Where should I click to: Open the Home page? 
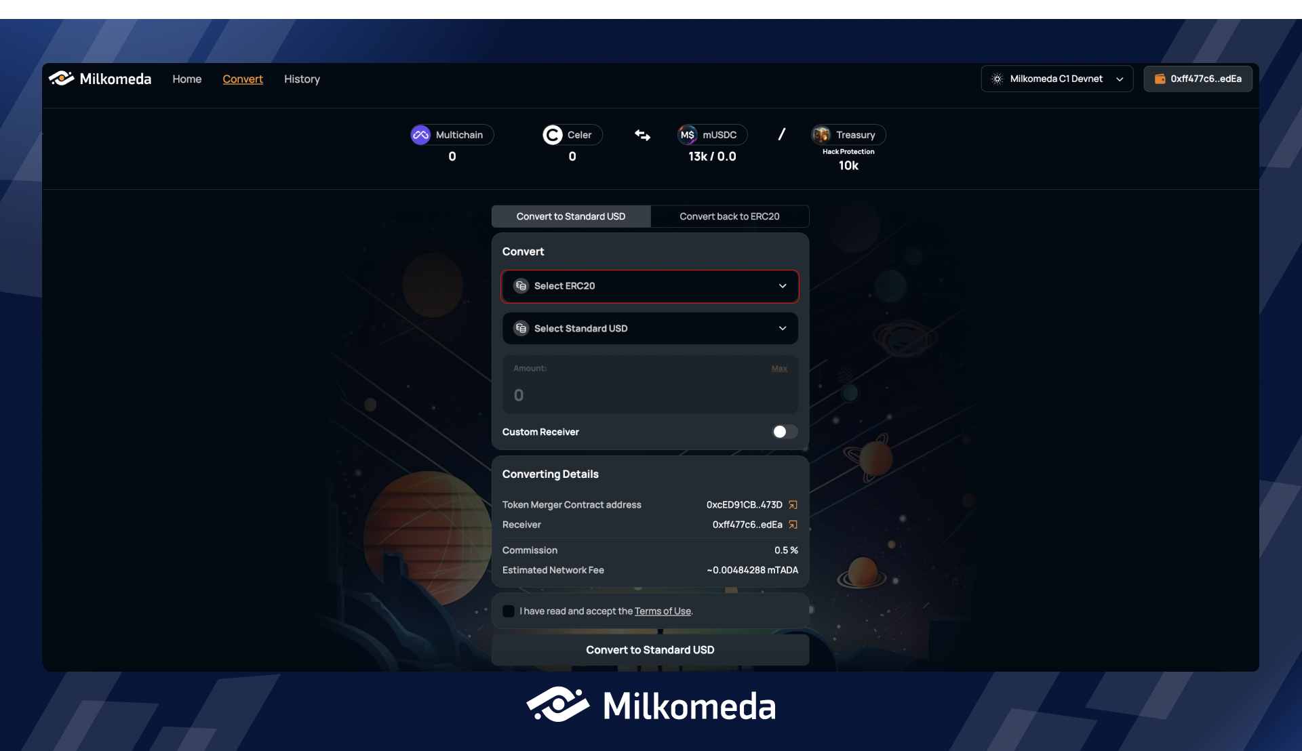point(186,79)
